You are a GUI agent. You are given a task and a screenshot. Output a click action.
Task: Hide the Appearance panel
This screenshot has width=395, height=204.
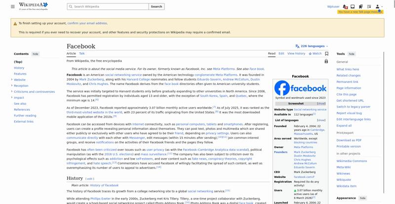(362, 198)
